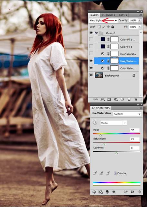Open the Custom preset dropdown
This screenshot has width=147, height=207.
[x=127, y=114]
